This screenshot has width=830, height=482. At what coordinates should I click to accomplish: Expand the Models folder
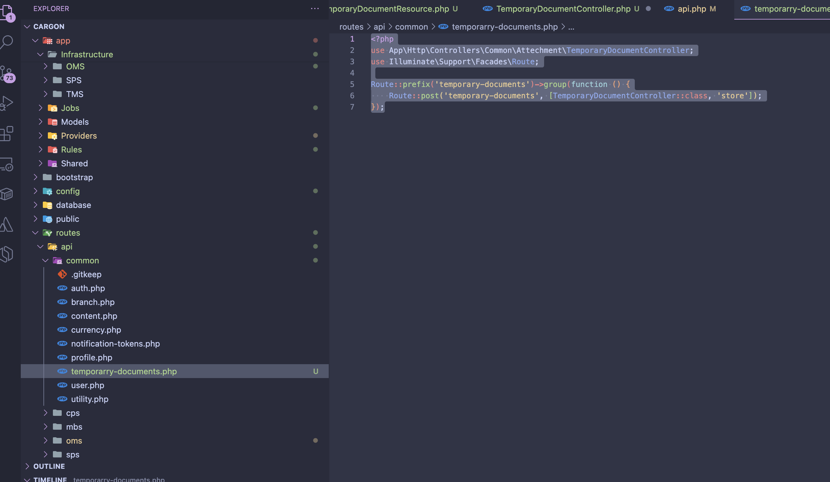74,122
